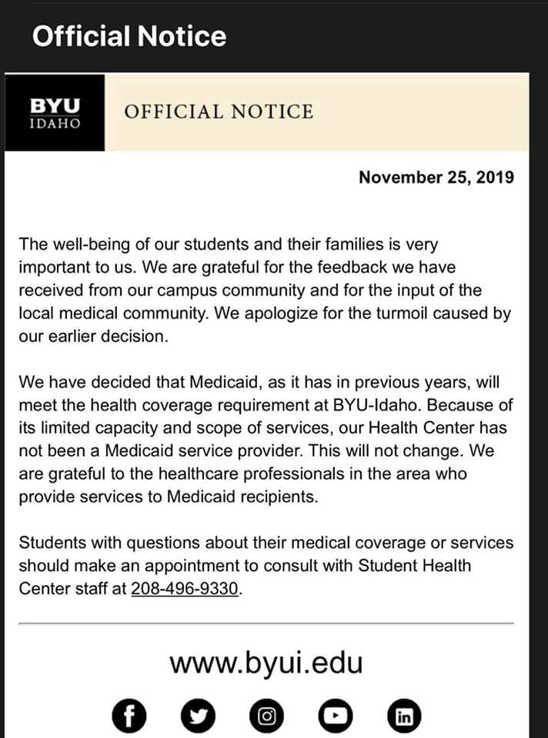Open the Facebook icon in footer
Screen dimensions: 548x738
(x=129, y=716)
